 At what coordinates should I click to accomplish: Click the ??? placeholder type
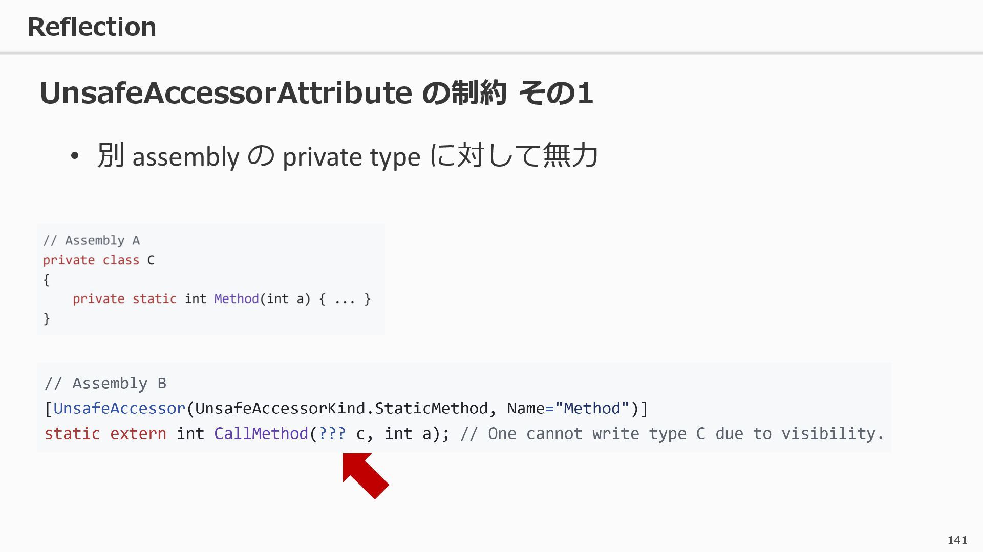tap(332, 433)
